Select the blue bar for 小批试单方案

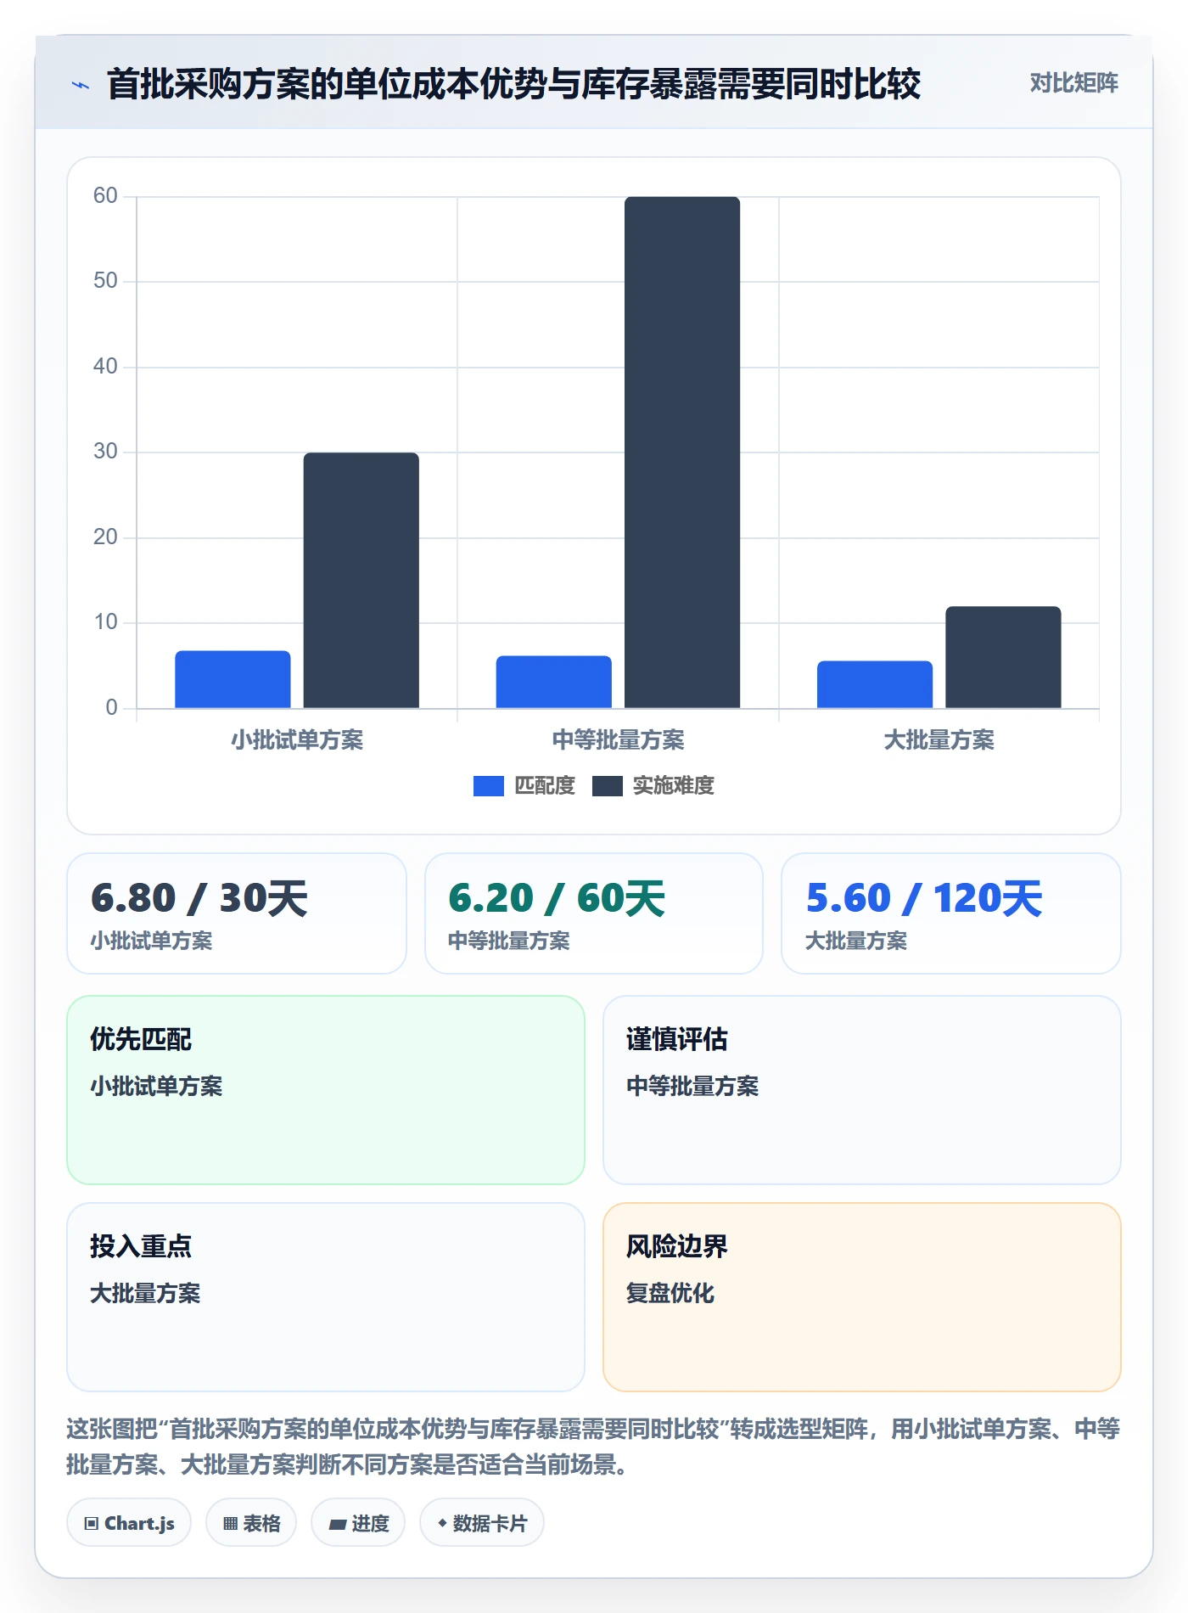(233, 679)
